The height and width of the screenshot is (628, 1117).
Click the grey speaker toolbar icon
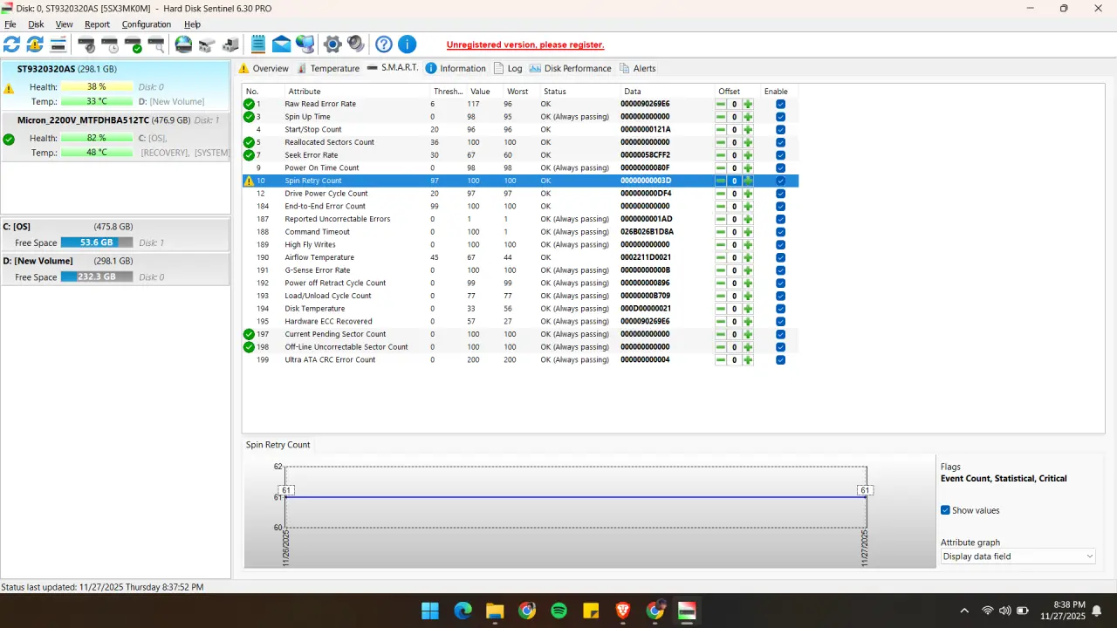pyautogui.click(x=355, y=44)
